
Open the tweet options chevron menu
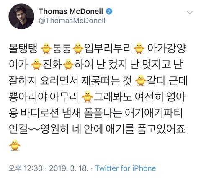click(x=190, y=13)
